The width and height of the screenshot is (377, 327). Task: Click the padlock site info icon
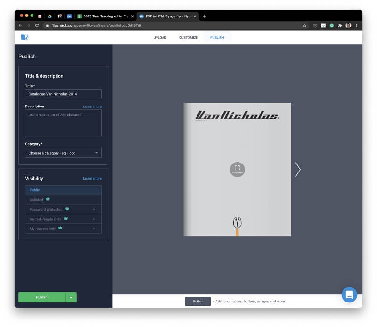pyautogui.click(x=47, y=25)
